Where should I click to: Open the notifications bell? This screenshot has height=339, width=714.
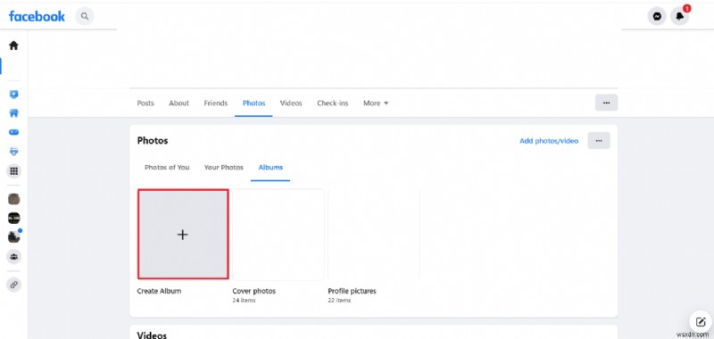(679, 16)
